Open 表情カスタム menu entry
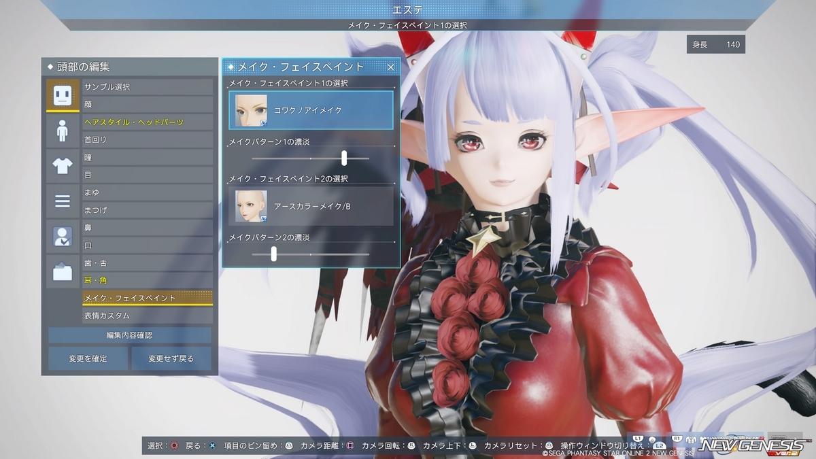Screen dimensions: 816x459 148,316
